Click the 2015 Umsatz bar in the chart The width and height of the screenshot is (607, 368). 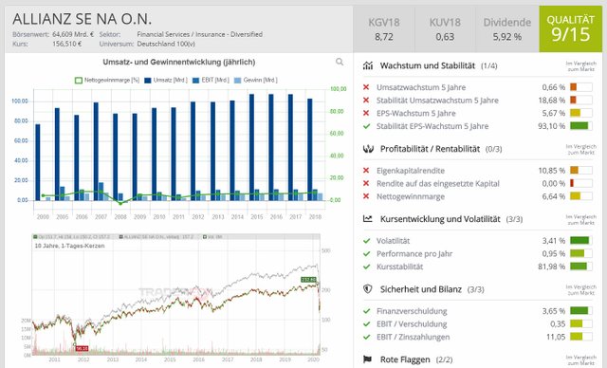click(x=251, y=147)
